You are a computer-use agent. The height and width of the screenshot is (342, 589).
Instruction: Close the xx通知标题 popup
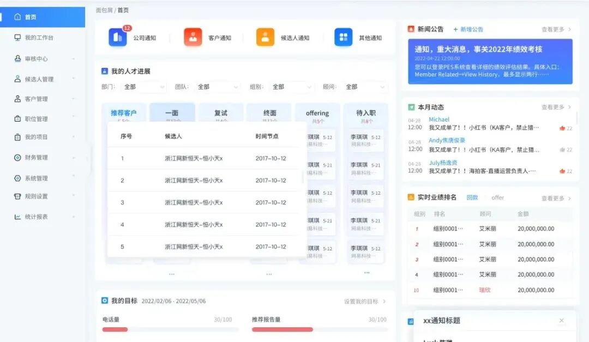[x=562, y=321]
